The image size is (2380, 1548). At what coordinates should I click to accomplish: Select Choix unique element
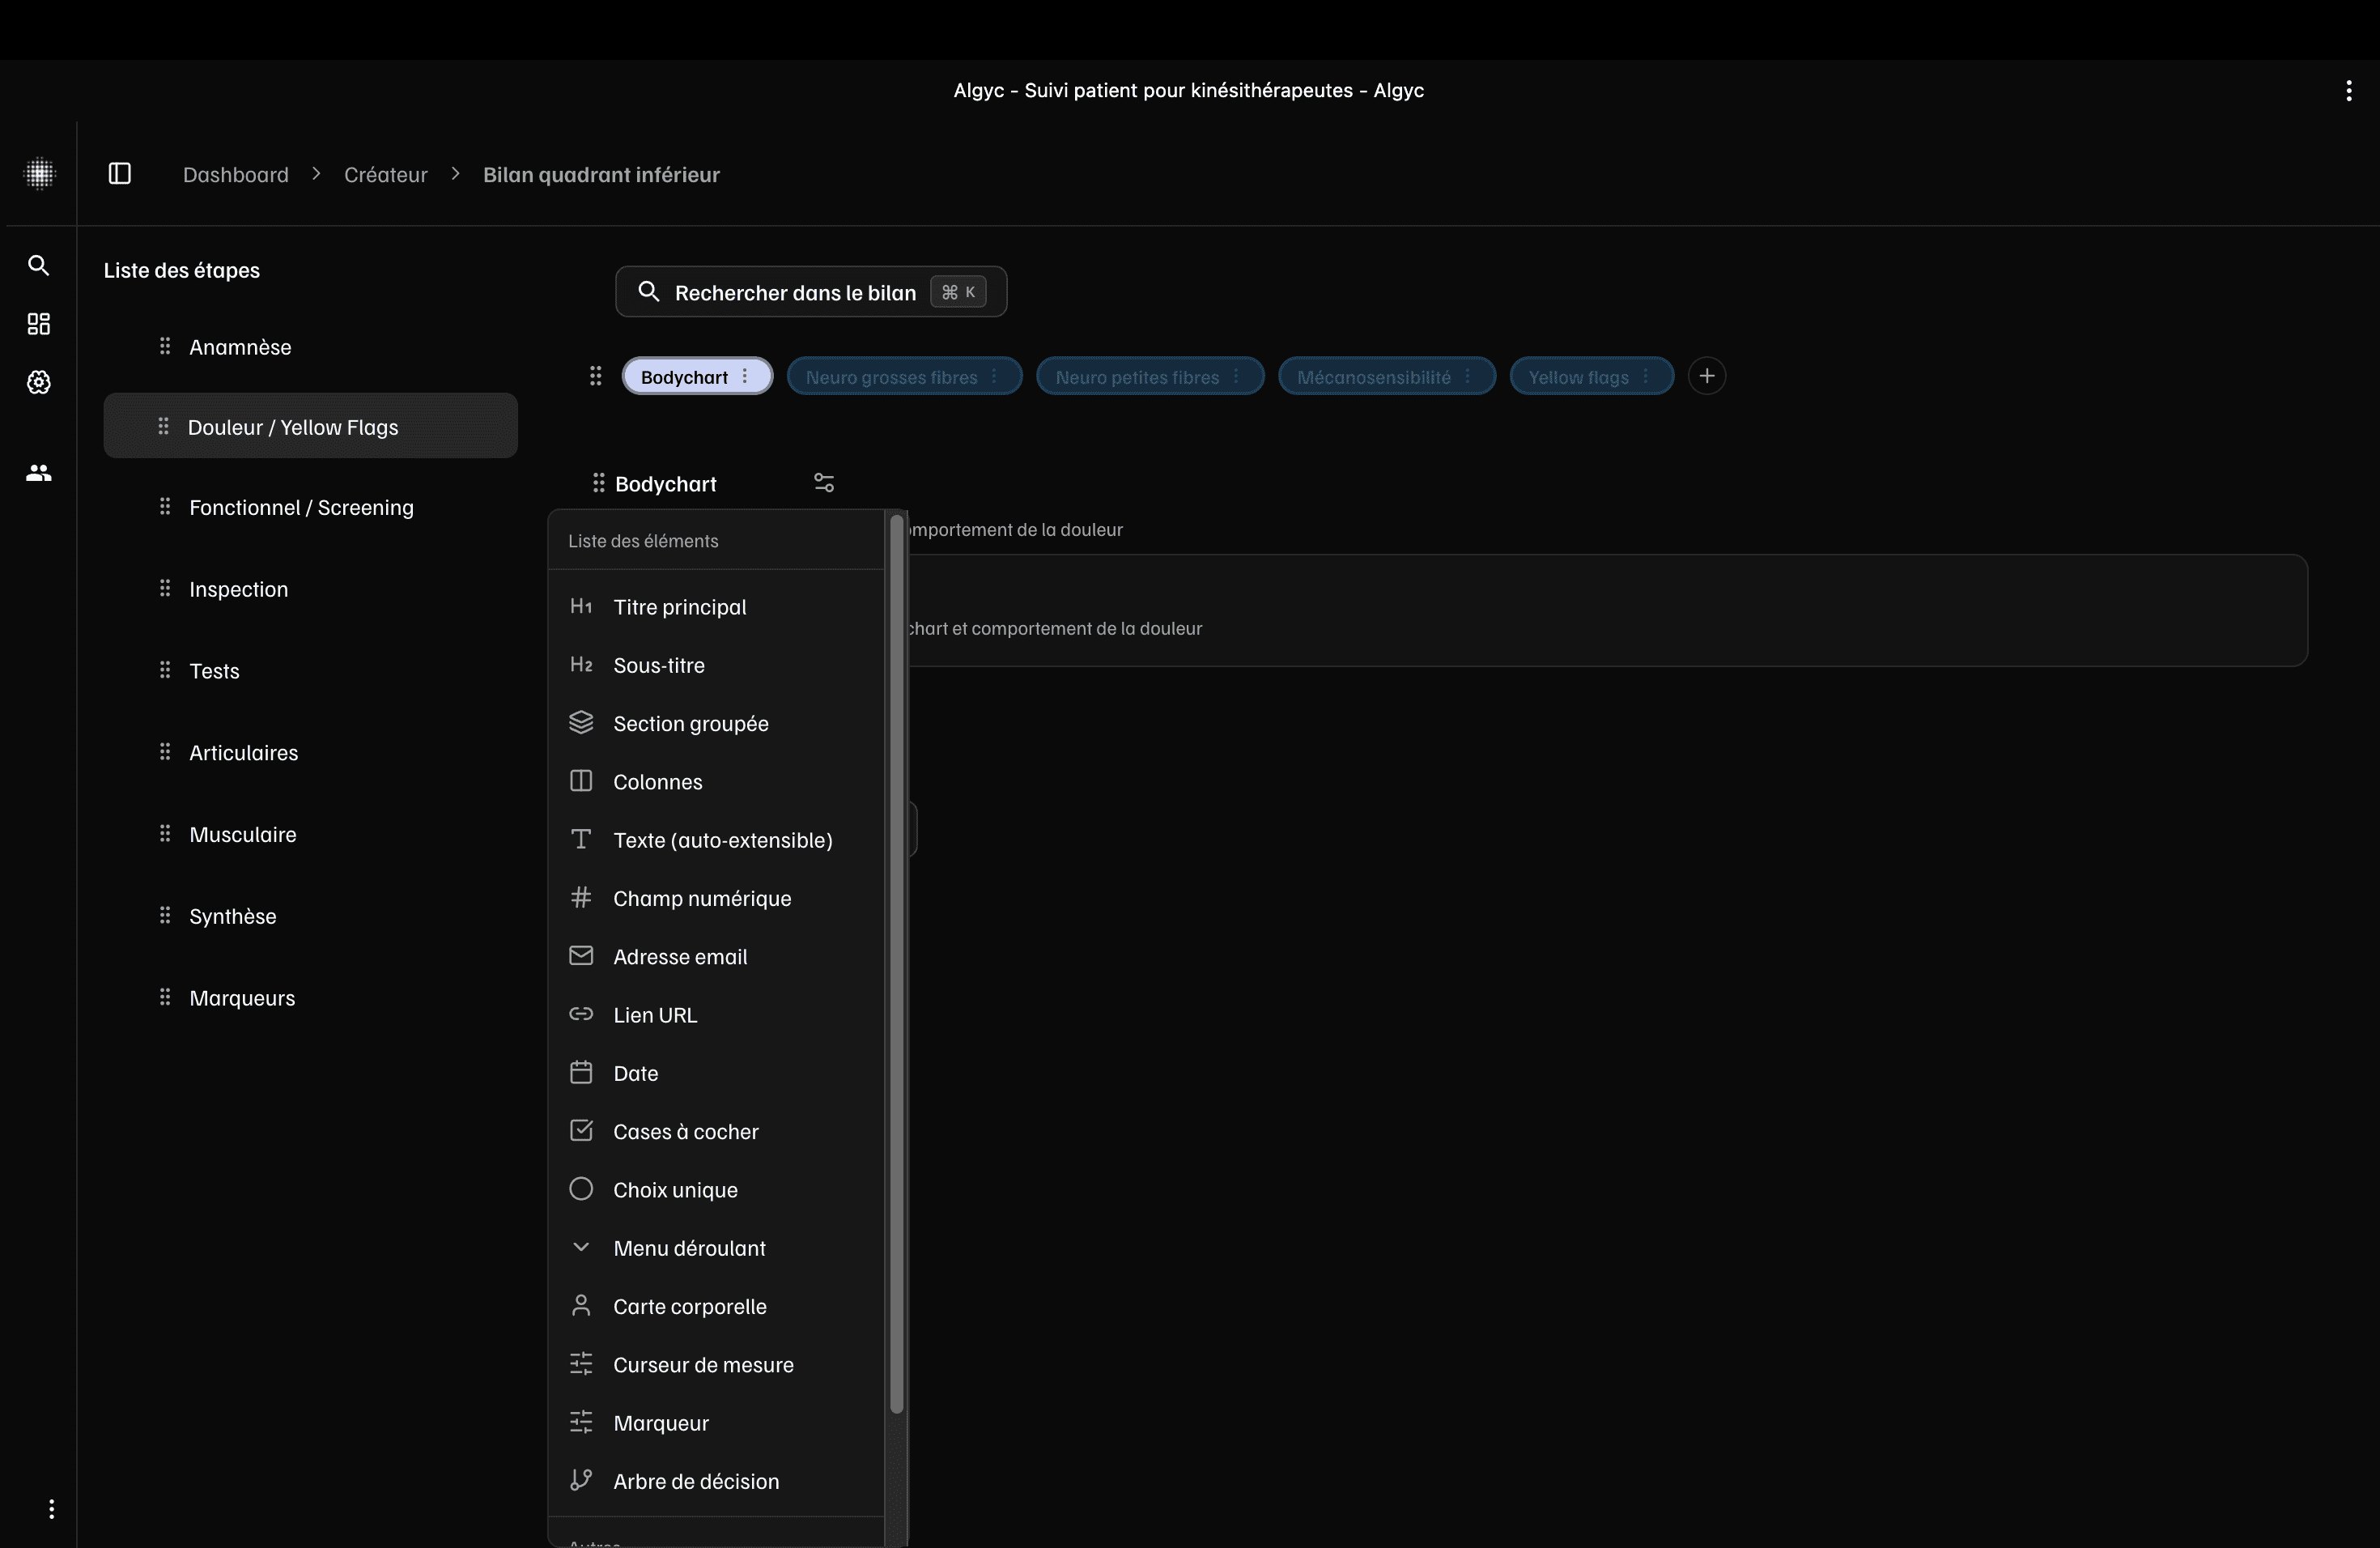click(x=675, y=1190)
